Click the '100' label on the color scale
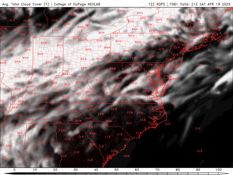The width and height of the screenshot is (233, 175). point(219,170)
